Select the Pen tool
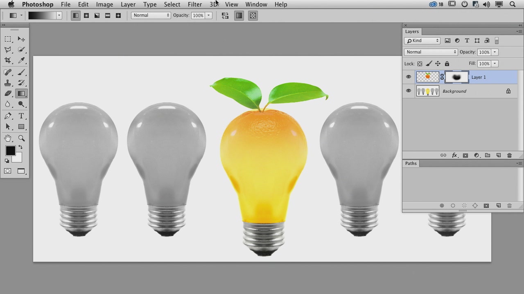 [x=8, y=116]
